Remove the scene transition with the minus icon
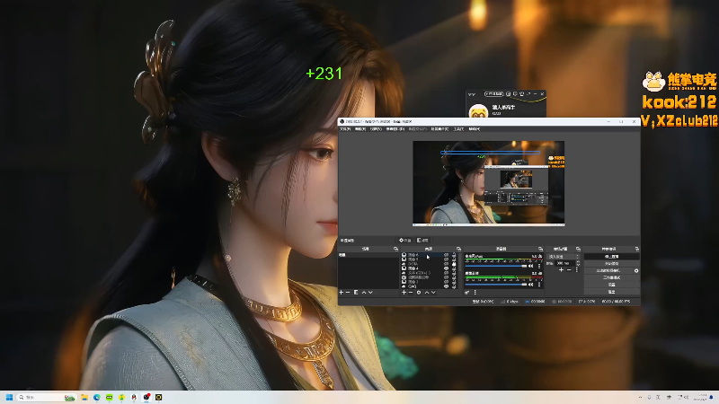Viewport: 719px width, 404px height. (569, 270)
